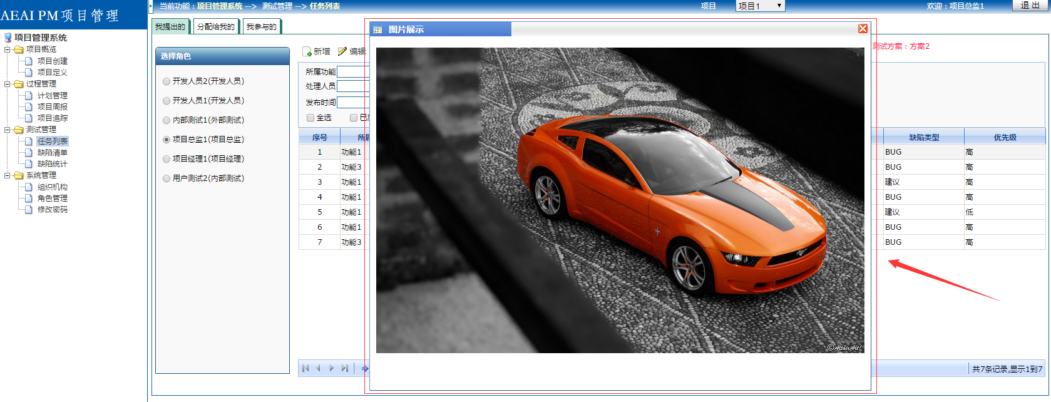Select role 用户测试2(内部测试)
Screen dimensions: 1051x402
coord(167,178)
